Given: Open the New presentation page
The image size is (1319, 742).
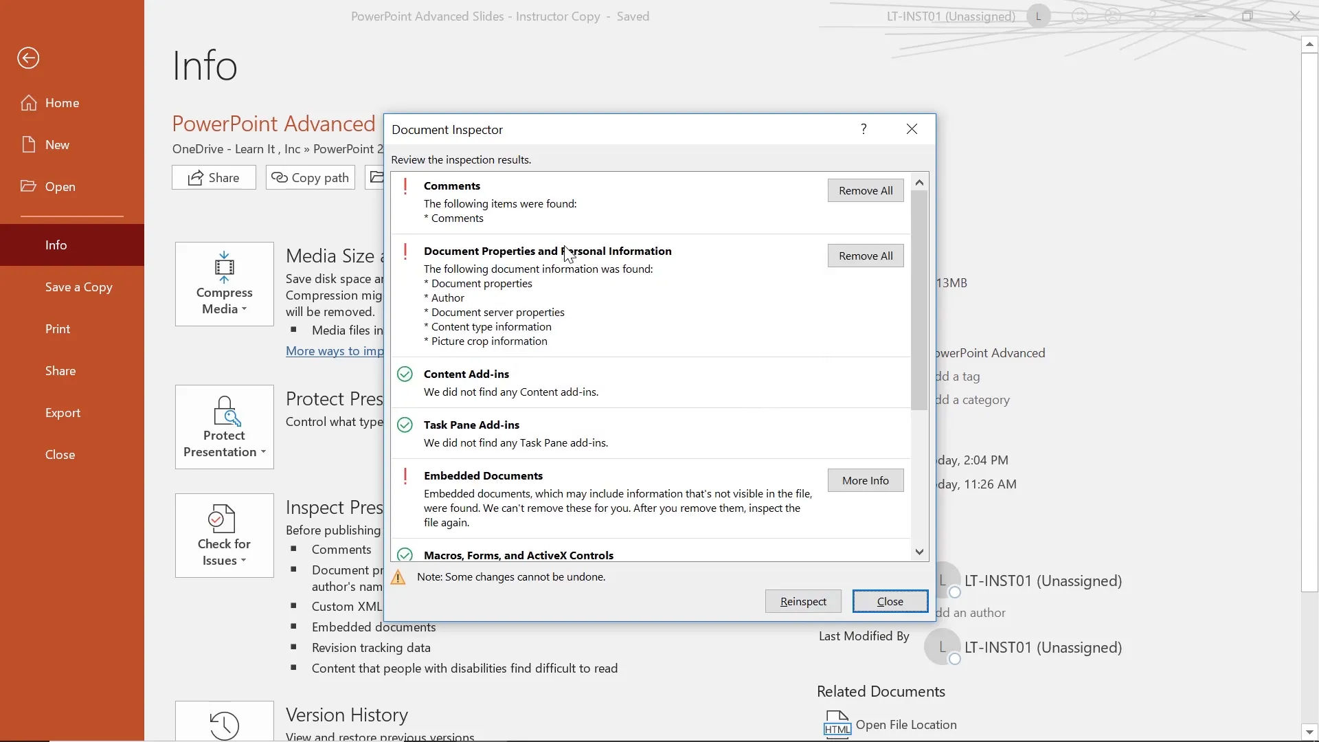Looking at the screenshot, I should point(72,145).
